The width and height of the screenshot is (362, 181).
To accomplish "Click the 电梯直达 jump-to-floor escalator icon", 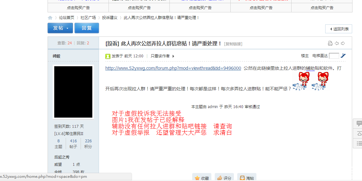I will pos(343,55).
